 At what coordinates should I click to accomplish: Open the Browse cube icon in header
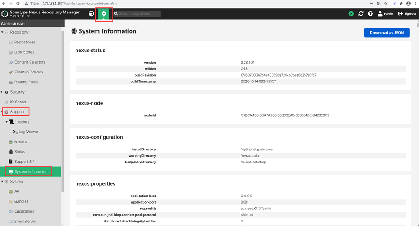tap(91, 13)
